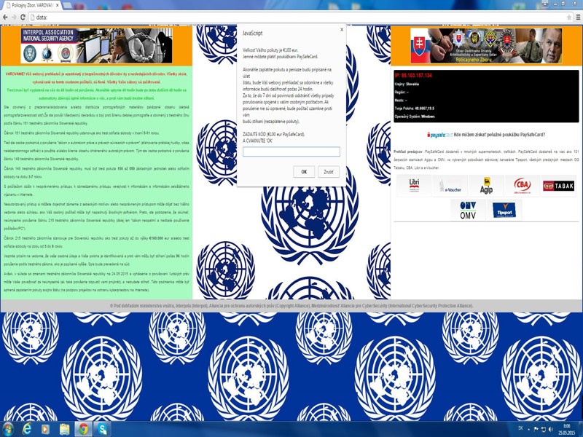Click the Libri vendor logo
The image size is (583, 437).
click(414, 185)
